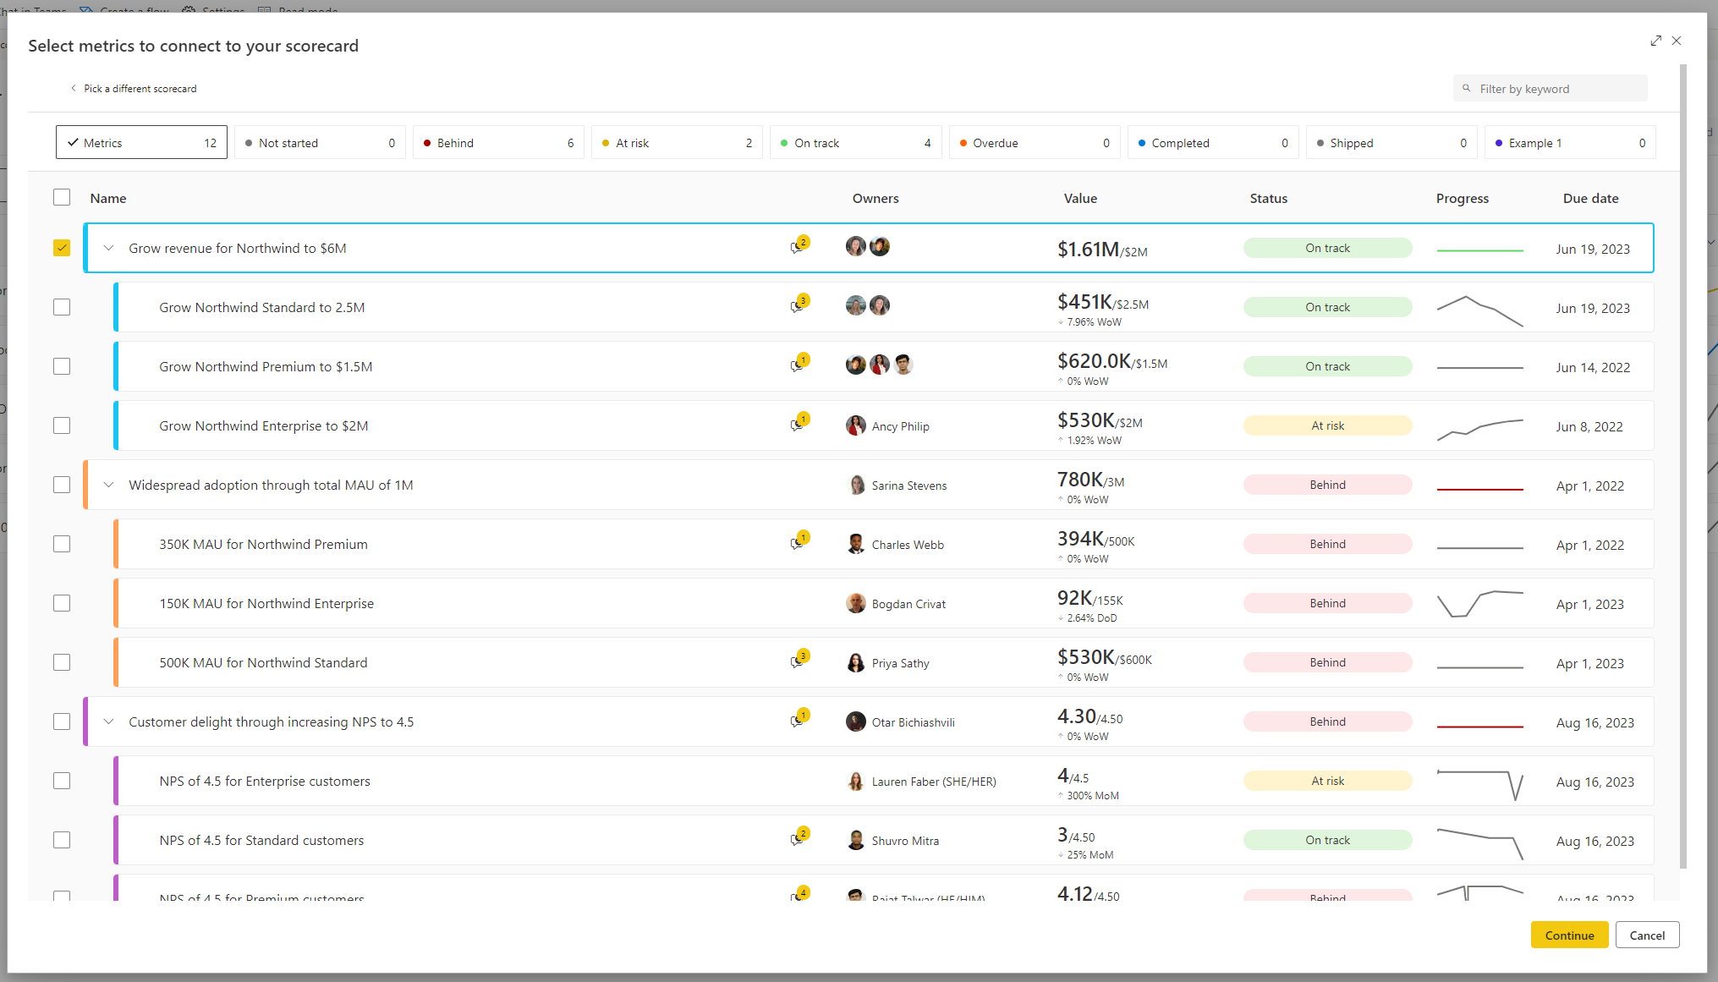Click At risk badge on Grow Northwind Enterprise row
Image resolution: width=1718 pixels, height=982 pixels.
point(1327,425)
